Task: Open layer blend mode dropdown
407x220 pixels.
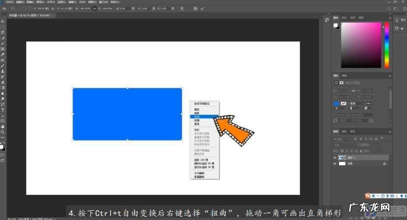Action: click(x=345, y=145)
